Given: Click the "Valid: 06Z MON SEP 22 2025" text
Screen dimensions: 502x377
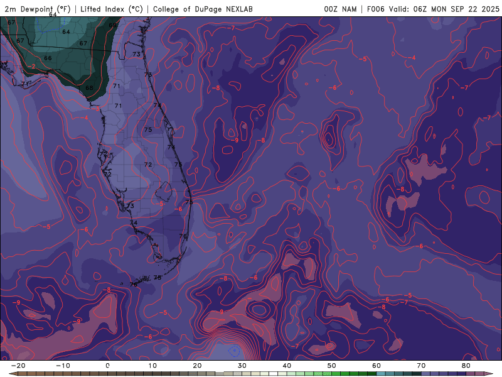Looking at the screenshot, I should [x=444, y=9].
